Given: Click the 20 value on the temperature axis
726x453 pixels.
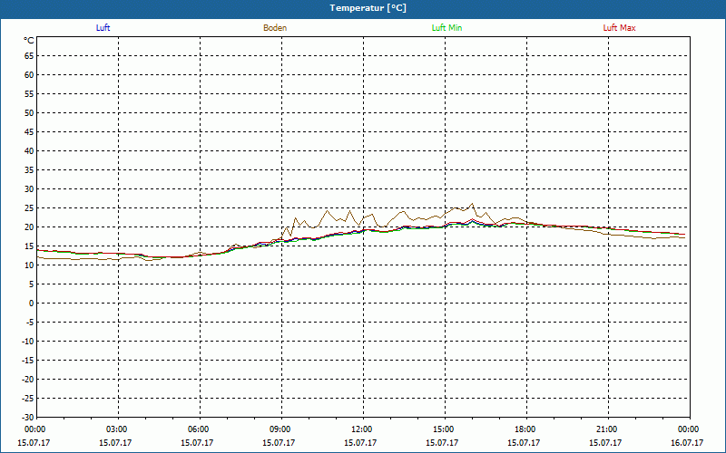Looking at the screenshot, I should 29,227.
